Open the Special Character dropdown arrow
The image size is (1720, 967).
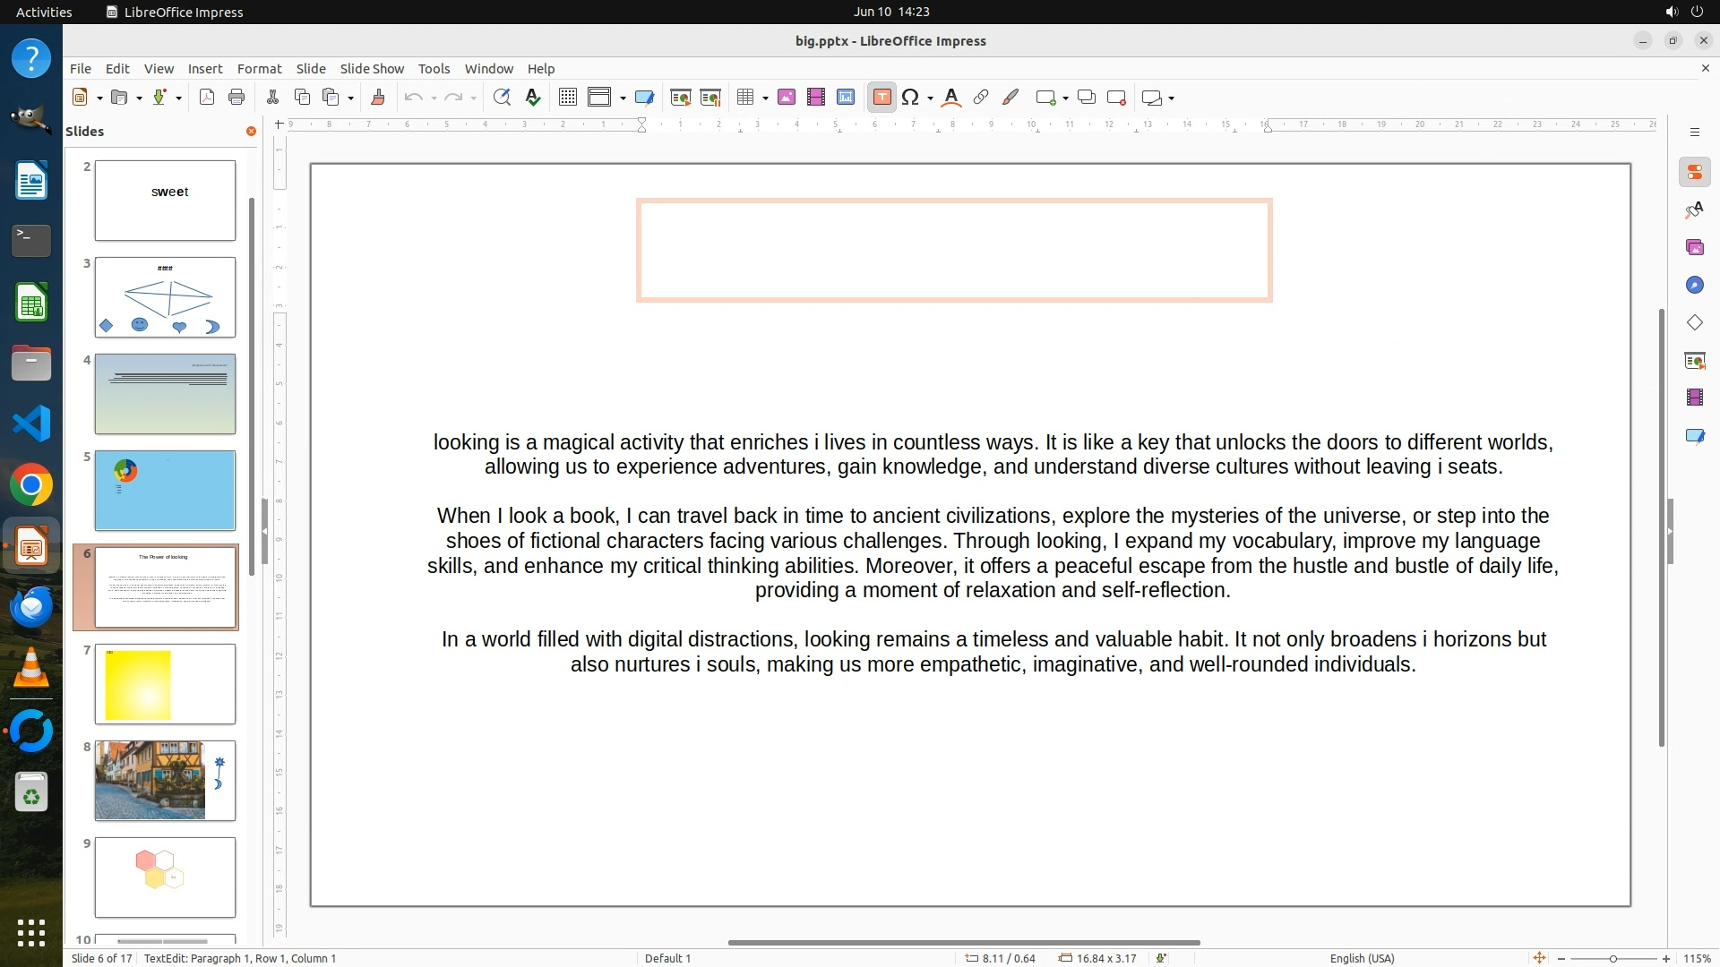(931, 98)
